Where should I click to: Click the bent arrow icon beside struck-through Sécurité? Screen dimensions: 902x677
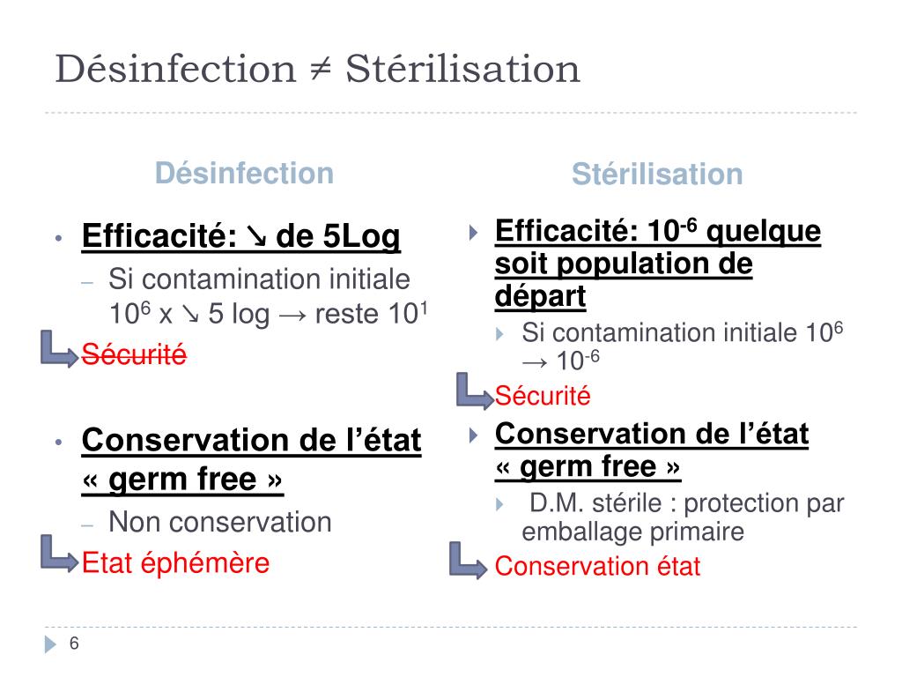coord(59,349)
